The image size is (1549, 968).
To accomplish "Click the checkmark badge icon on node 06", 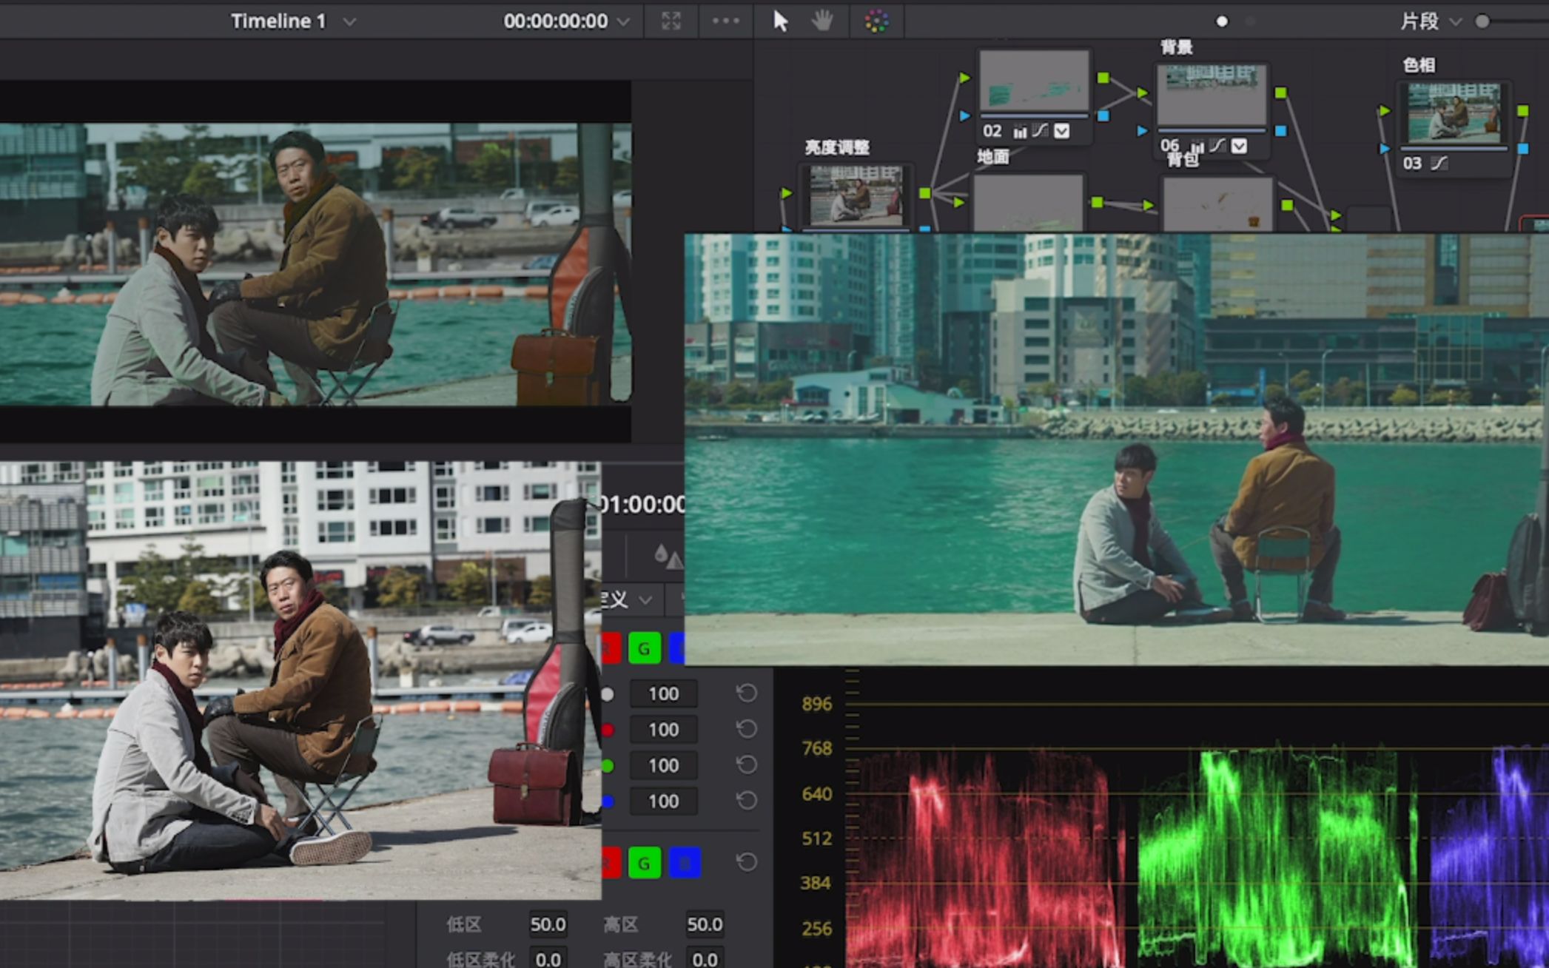I will [1239, 146].
